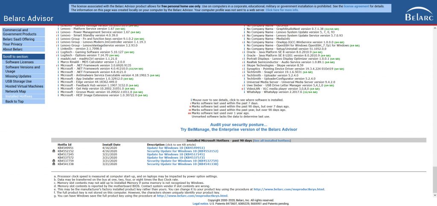
Task: Click info icon beside WhatsApp version 2.2017.6
Action: click(x=245, y=92)
